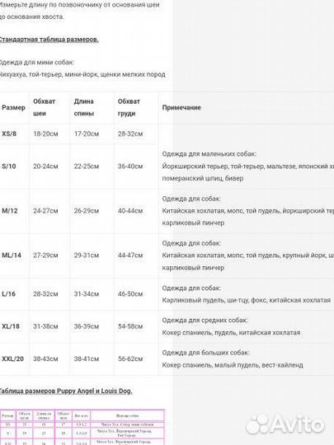Click the XXL/20 size cell
Image resolution: width=334 pixels, height=445 pixels.
tap(12, 358)
